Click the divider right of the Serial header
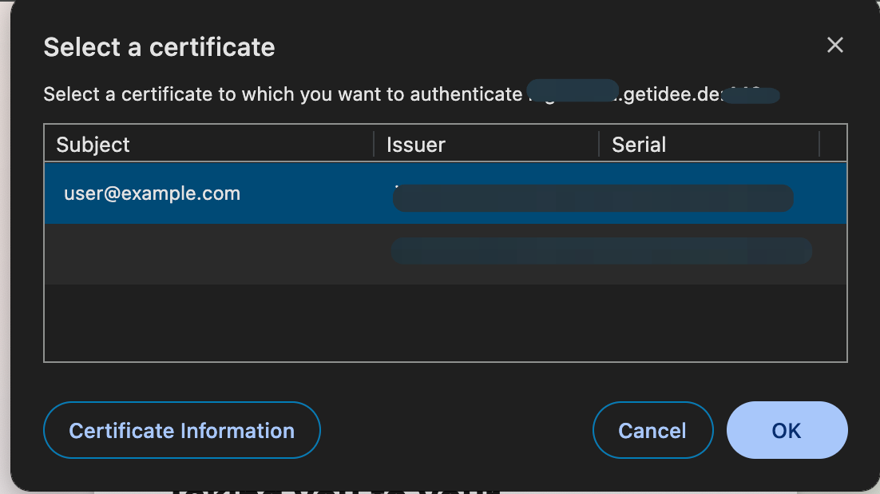The image size is (880, 494). (820, 145)
